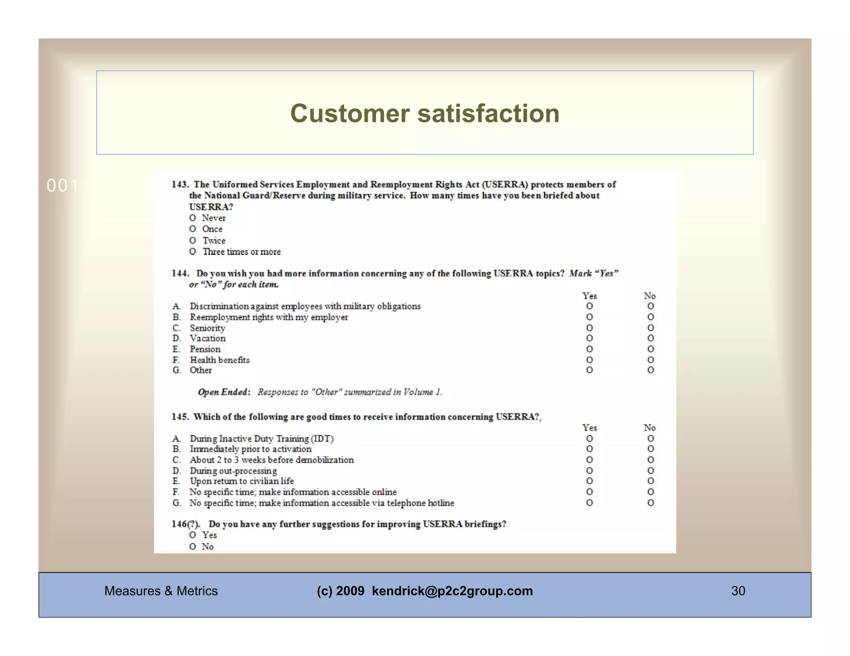The height and width of the screenshot is (656, 850).
Task: Click the slide number 30
Action: pyautogui.click(x=738, y=591)
